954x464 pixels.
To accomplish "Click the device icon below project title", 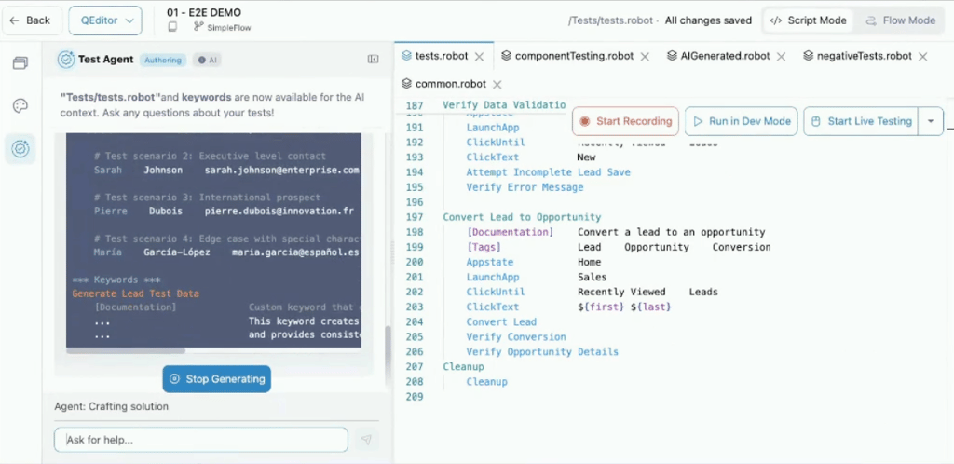I will click(x=172, y=27).
